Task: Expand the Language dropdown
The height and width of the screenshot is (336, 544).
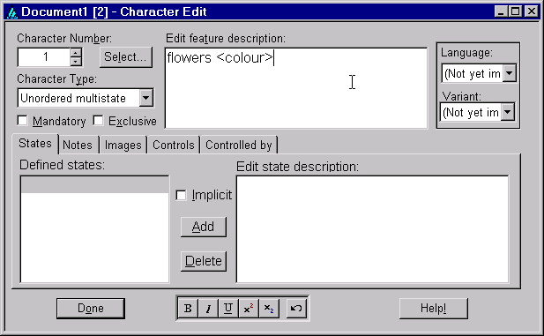Action: [x=509, y=73]
